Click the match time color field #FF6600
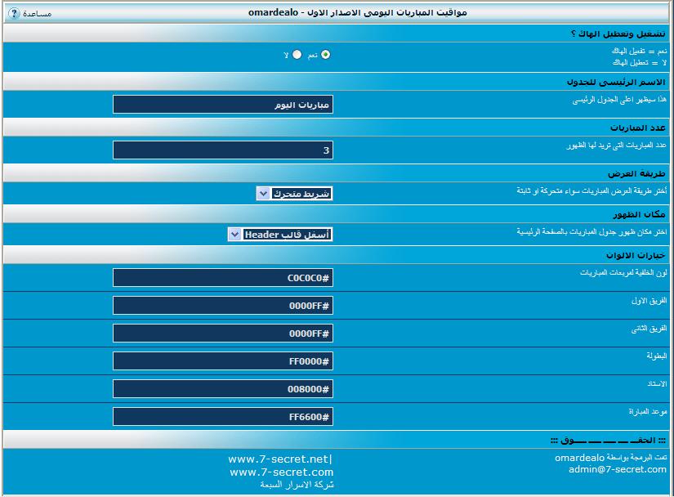Viewport: 674px width, 497px height. click(223, 417)
